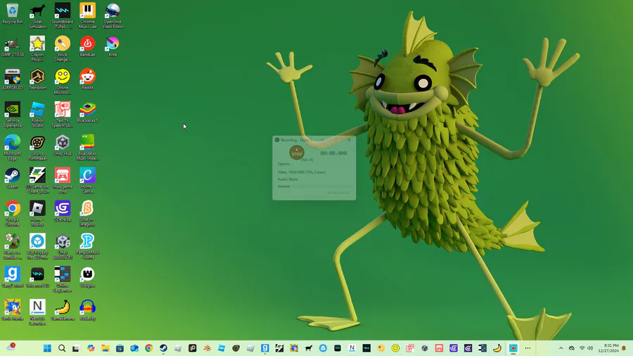
Task: Open Home - Canva desktop shortcut
Action: point(88,181)
